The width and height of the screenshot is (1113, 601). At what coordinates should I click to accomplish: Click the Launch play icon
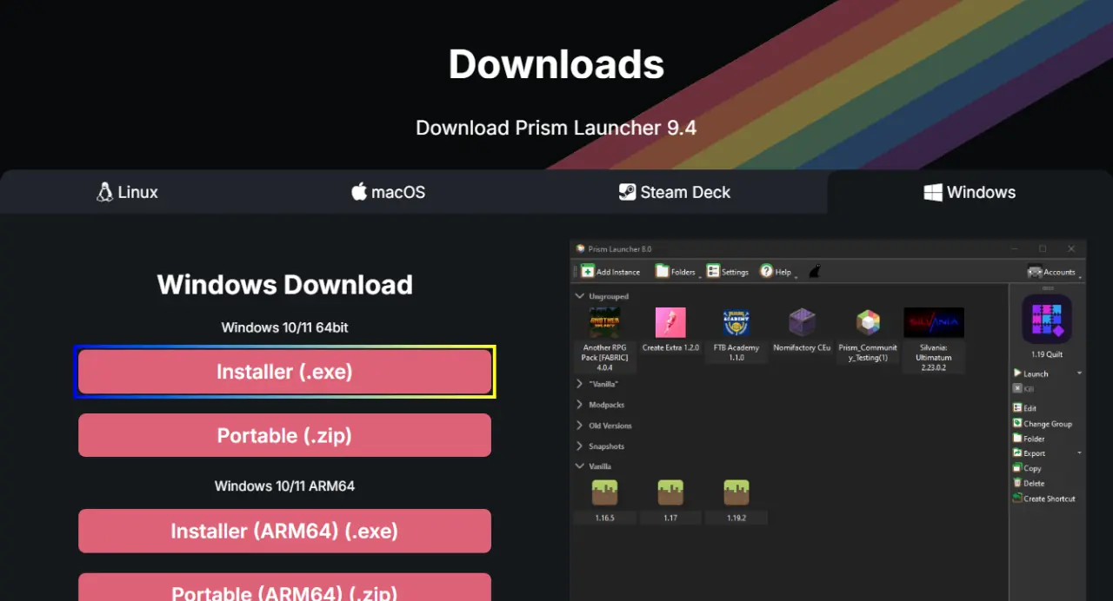pyautogui.click(x=1017, y=373)
